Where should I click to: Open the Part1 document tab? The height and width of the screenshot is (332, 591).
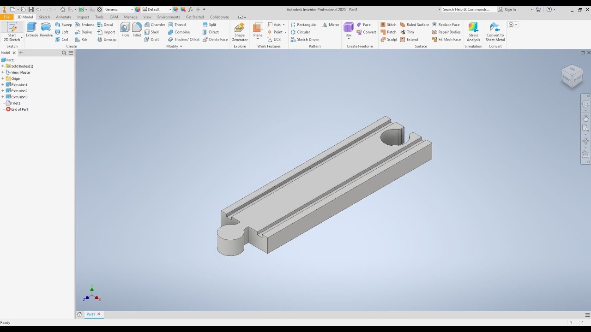[x=91, y=314]
